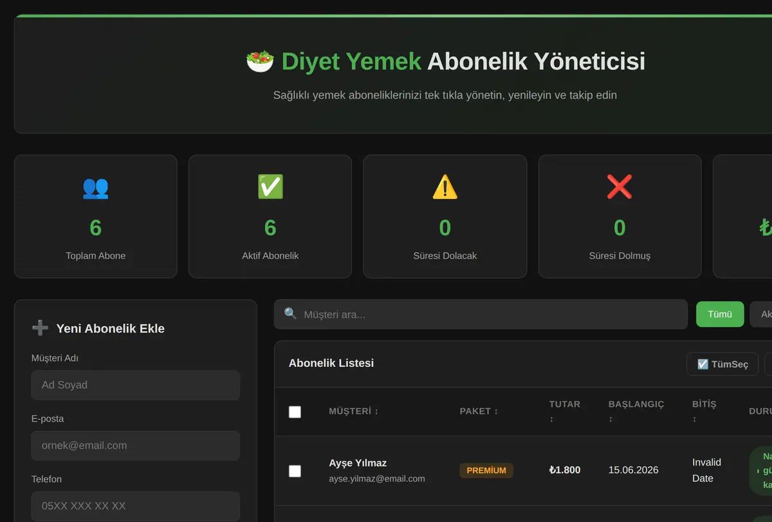Click the Süresi Dolmuş count 0
This screenshot has height=522, width=772.
click(620, 228)
